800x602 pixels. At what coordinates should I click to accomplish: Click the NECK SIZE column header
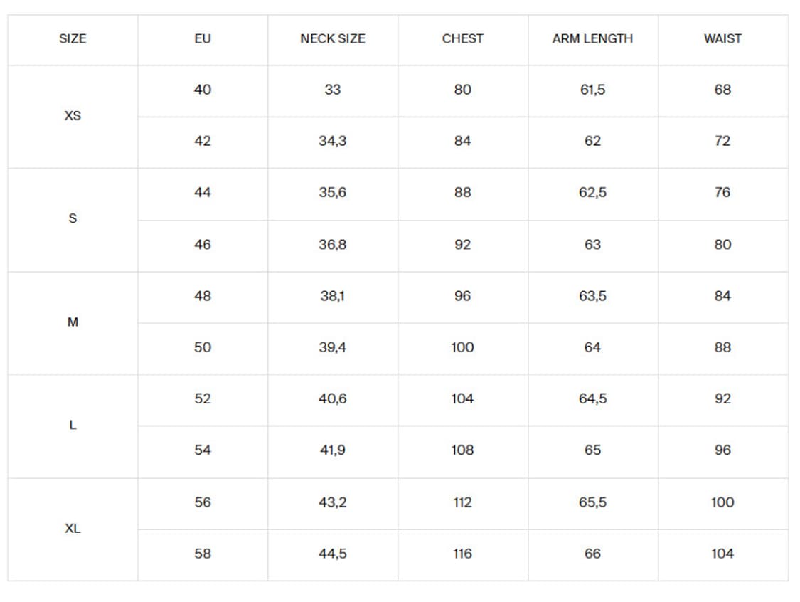click(332, 39)
